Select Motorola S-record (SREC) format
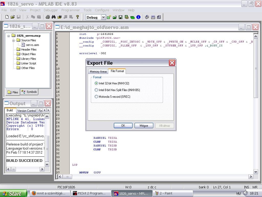 point(96,97)
